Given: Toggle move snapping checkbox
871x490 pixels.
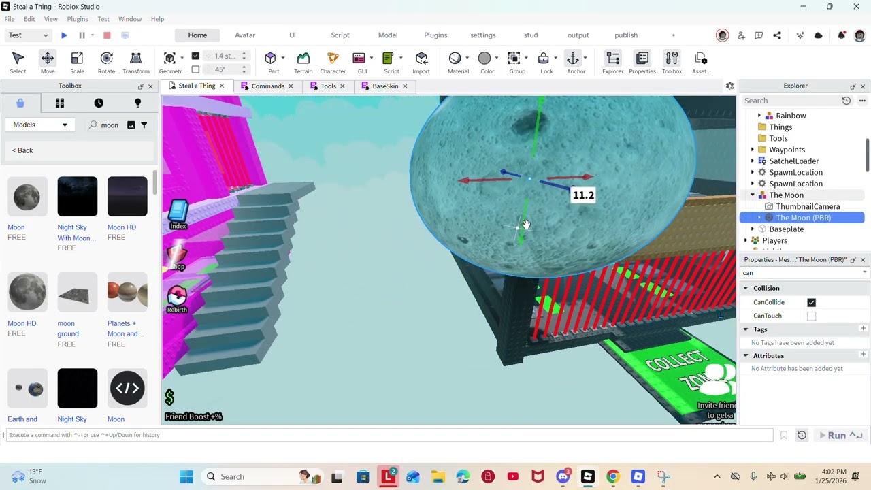Looking at the screenshot, I should point(195,56).
